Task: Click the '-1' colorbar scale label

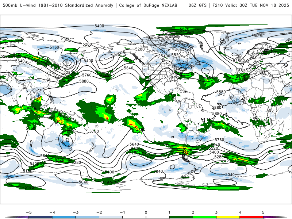Action: coord(123,212)
